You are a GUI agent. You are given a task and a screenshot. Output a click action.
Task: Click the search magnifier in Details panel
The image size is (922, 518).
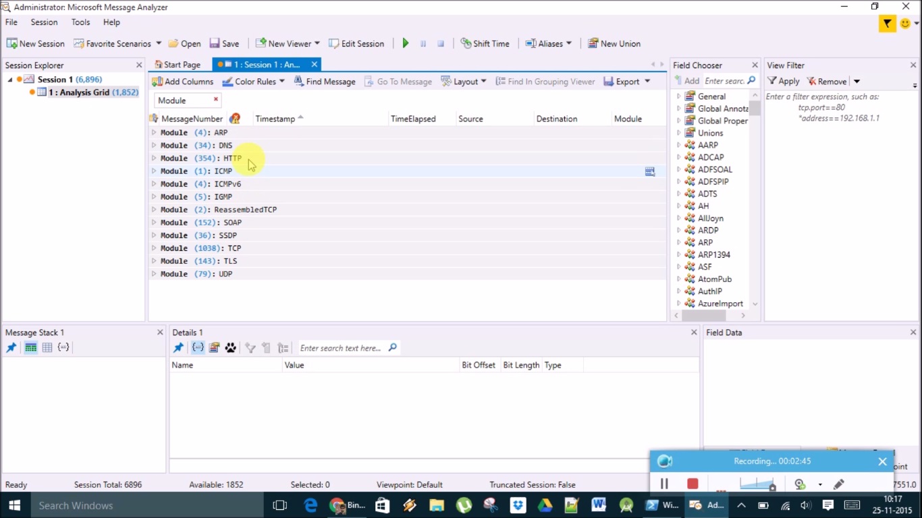tap(393, 348)
